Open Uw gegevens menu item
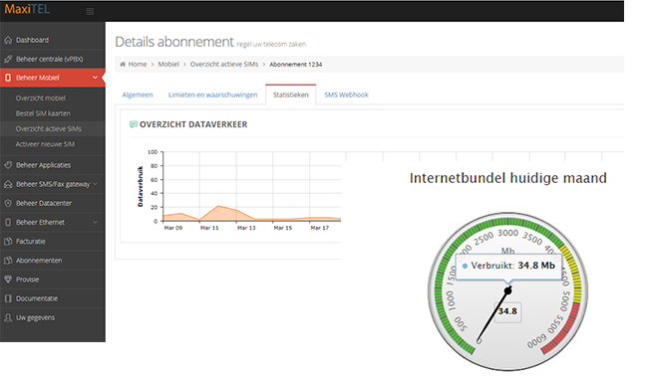 (x=52, y=317)
